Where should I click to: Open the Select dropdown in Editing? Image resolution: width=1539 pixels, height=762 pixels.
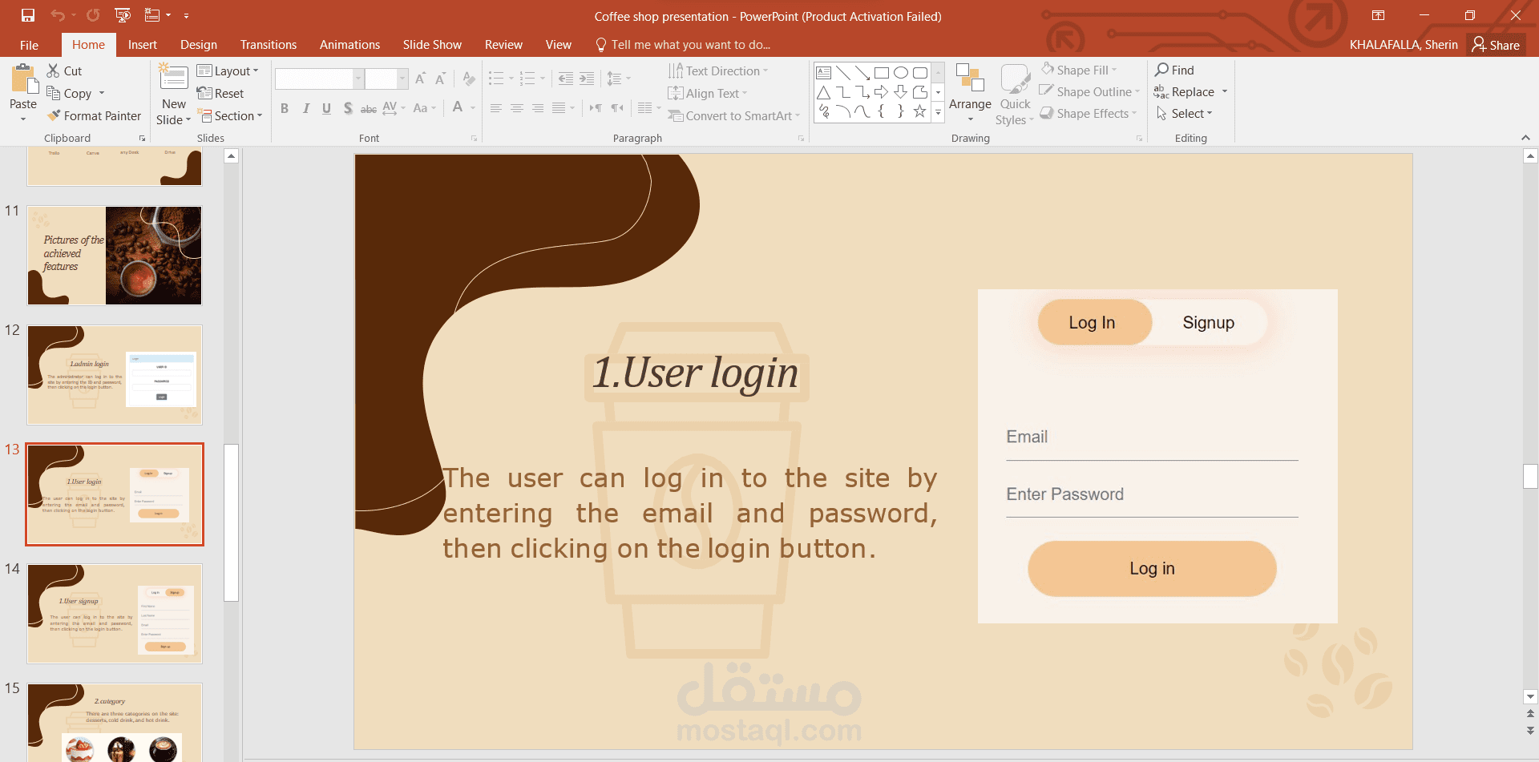[x=1184, y=114]
